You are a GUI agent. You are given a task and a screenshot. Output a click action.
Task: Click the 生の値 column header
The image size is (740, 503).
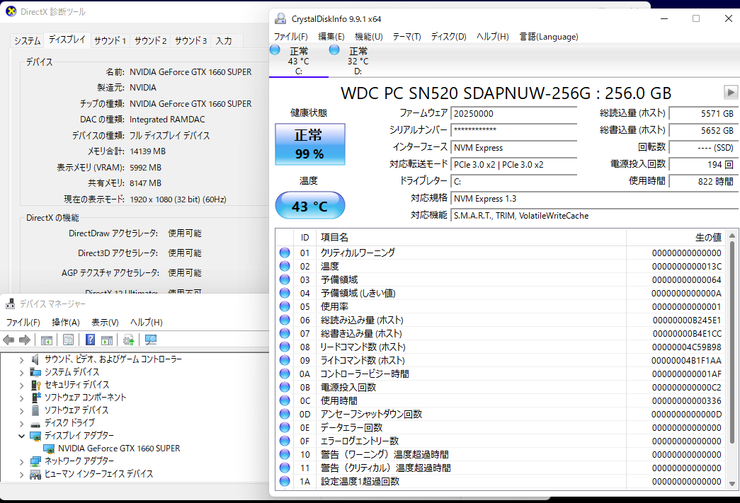tap(676, 237)
